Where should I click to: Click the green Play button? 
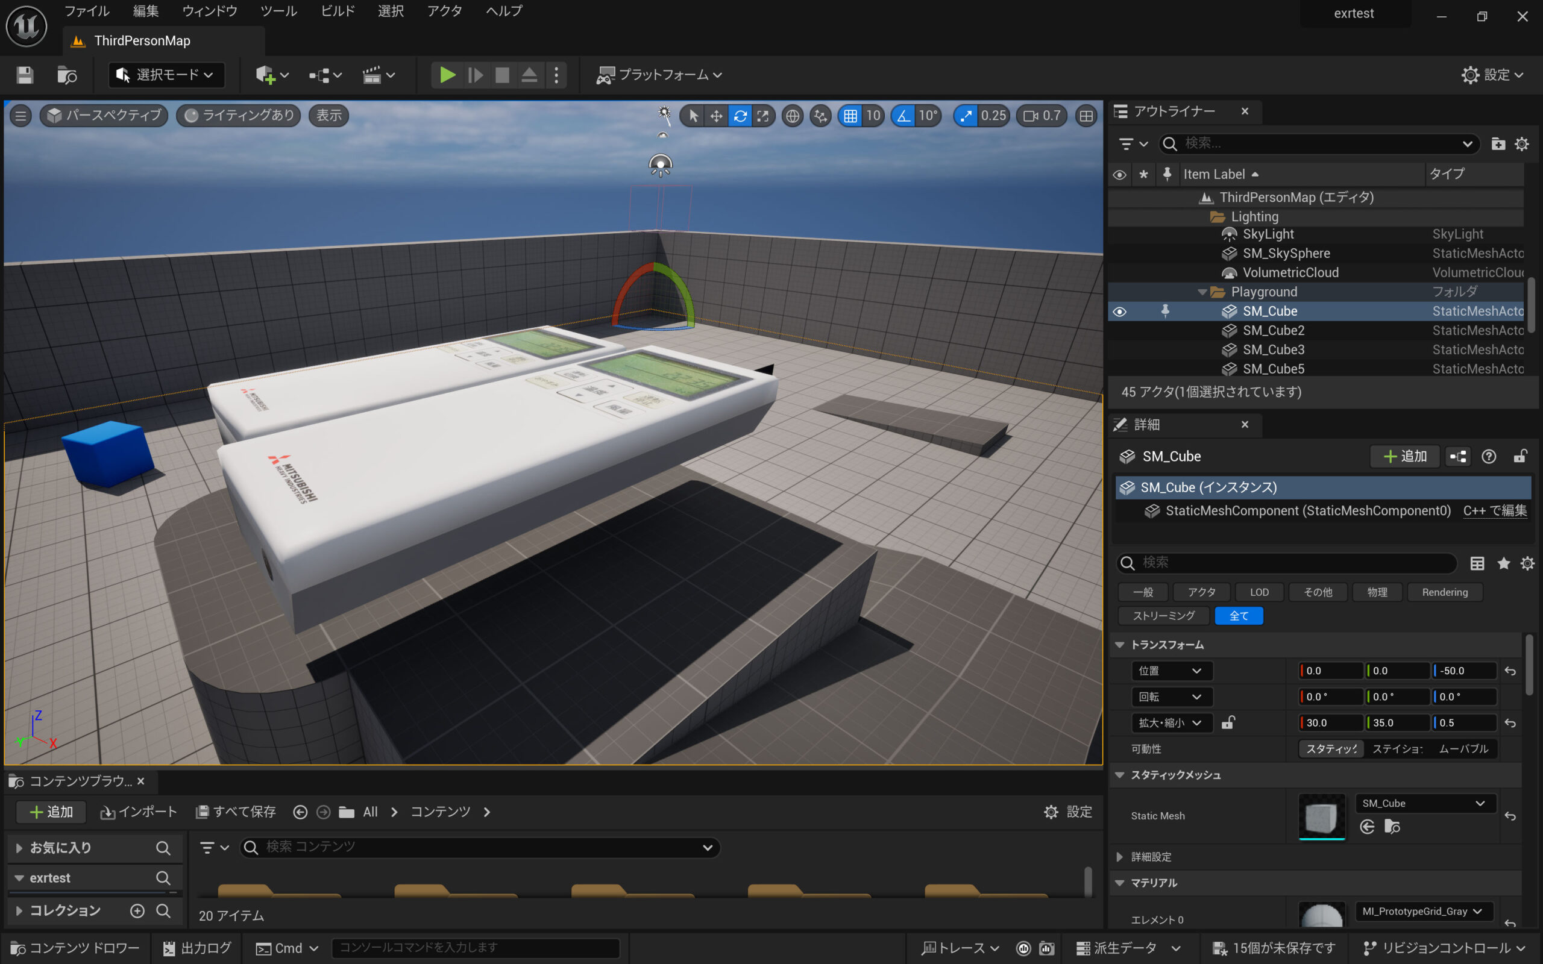click(x=447, y=75)
